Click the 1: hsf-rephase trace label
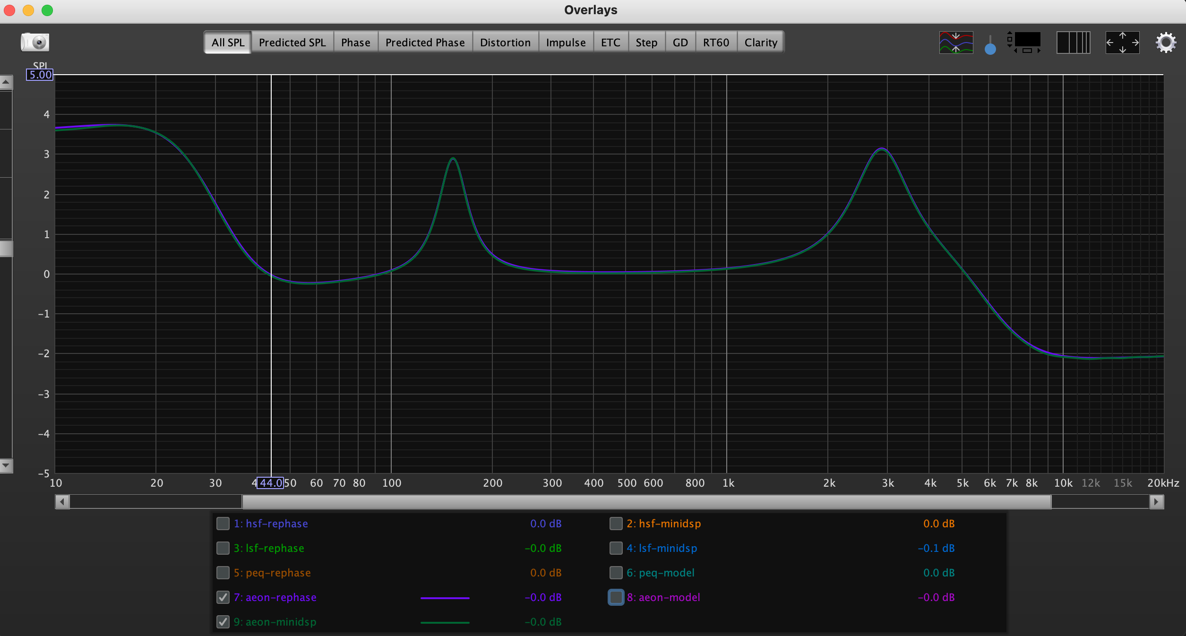1186x636 pixels. [x=271, y=524]
